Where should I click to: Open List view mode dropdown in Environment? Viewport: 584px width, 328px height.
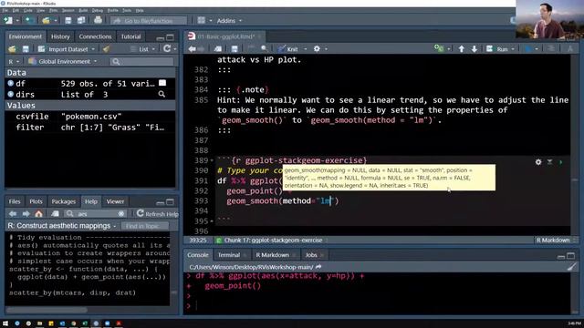[143, 49]
